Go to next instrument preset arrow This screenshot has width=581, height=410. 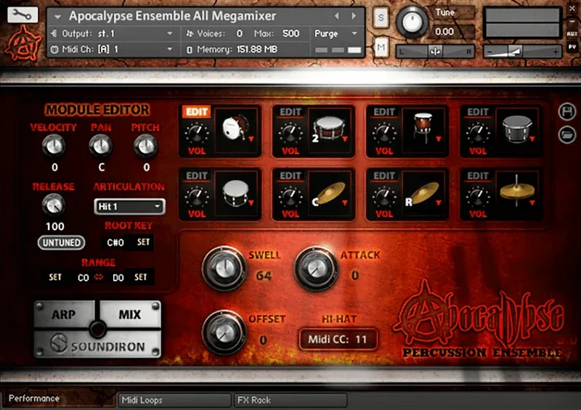(354, 16)
